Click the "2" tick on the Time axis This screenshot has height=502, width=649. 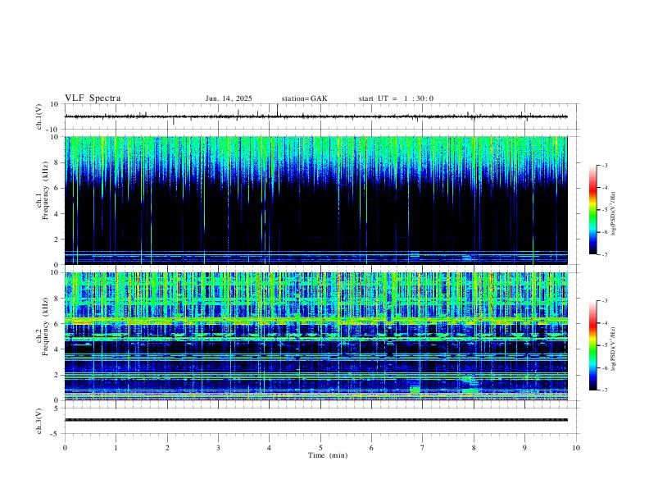click(167, 448)
